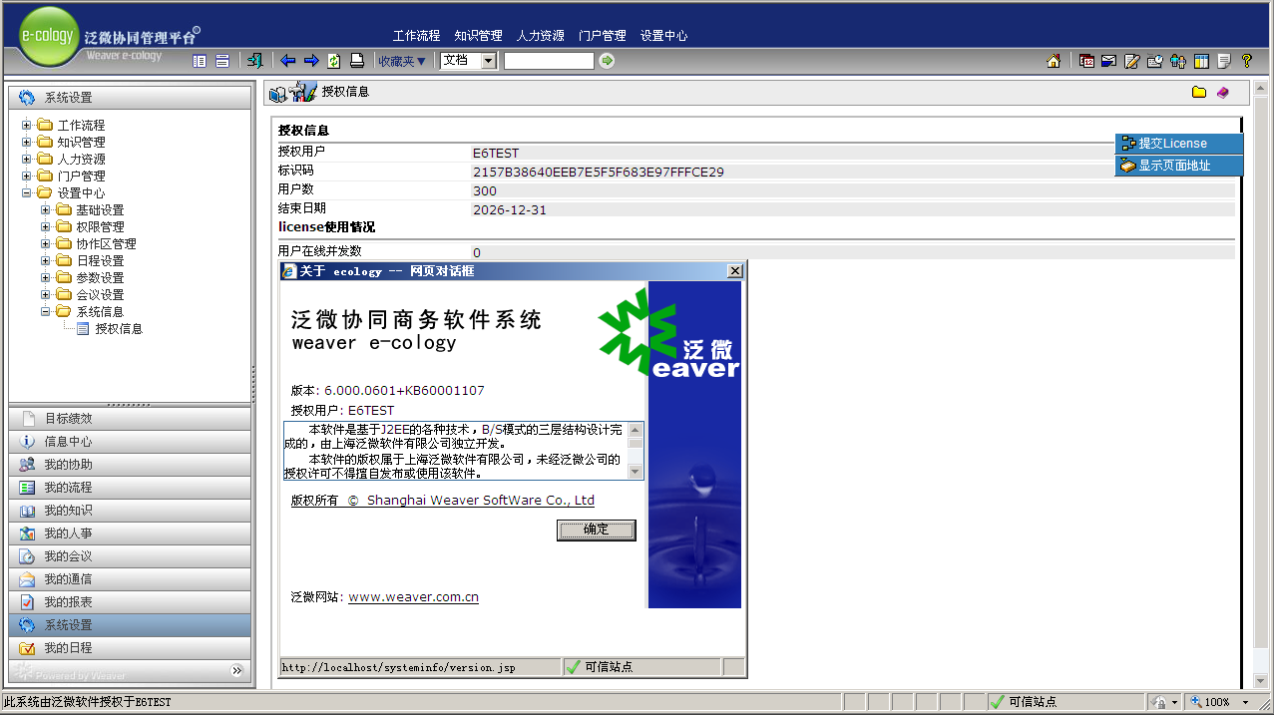Viewport: 1274px width, 715px height.
Task: Open the www.weaver.com.cn link
Action: pos(413,597)
